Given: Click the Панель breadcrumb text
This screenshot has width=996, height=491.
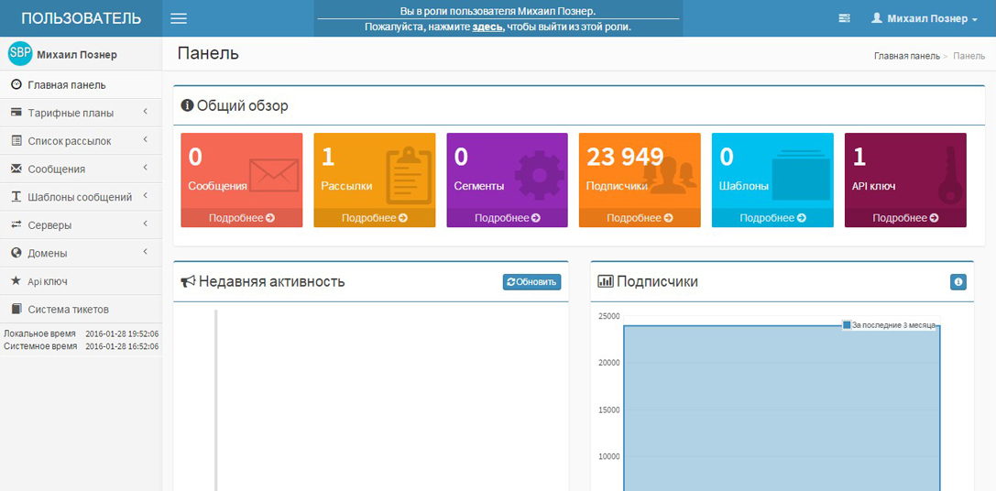Looking at the screenshot, I should 969,56.
